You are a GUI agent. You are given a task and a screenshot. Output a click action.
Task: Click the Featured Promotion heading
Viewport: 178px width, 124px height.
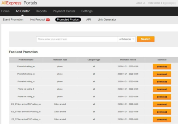pos(23,52)
